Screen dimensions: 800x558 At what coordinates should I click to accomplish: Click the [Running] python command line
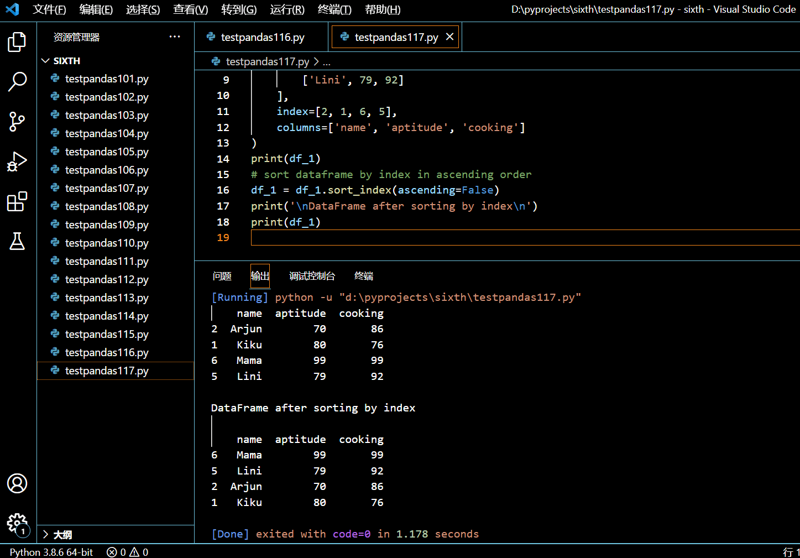click(396, 298)
